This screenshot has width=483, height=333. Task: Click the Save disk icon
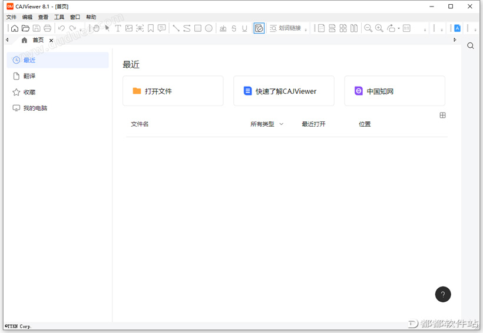point(37,28)
